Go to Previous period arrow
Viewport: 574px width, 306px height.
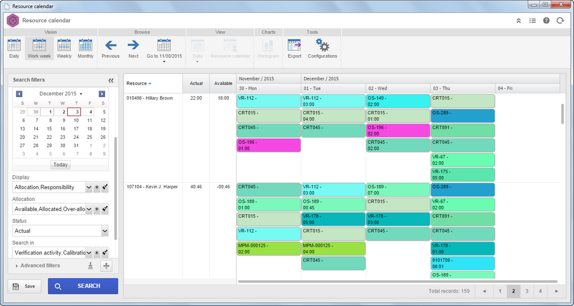110,49
